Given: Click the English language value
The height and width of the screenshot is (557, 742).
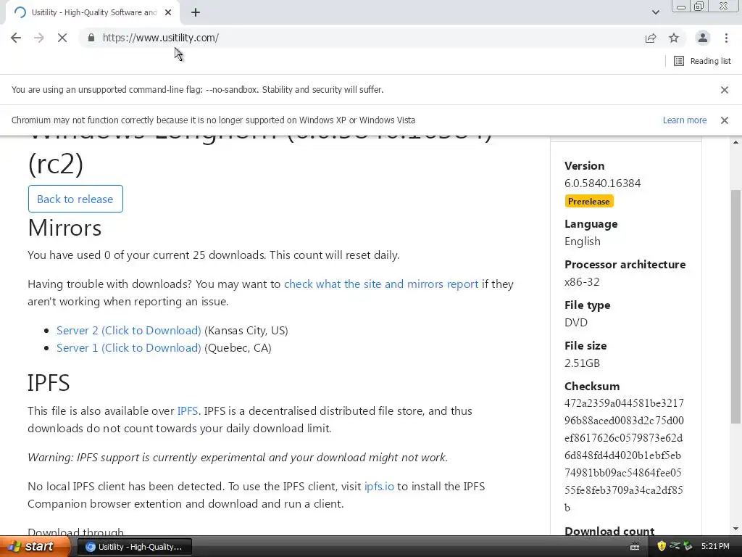Looking at the screenshot, I should pyautogui.click(x=583, y=242).
